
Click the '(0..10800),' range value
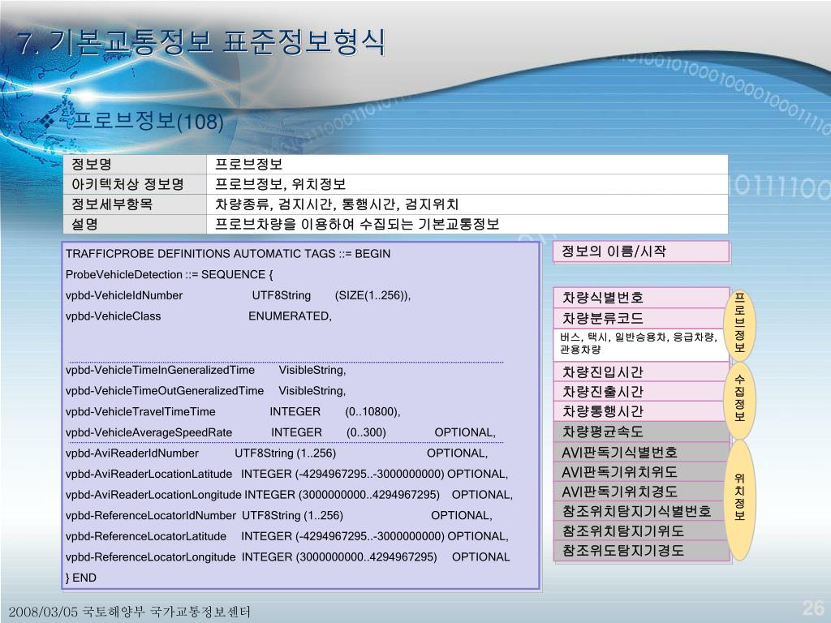(372, 411)
